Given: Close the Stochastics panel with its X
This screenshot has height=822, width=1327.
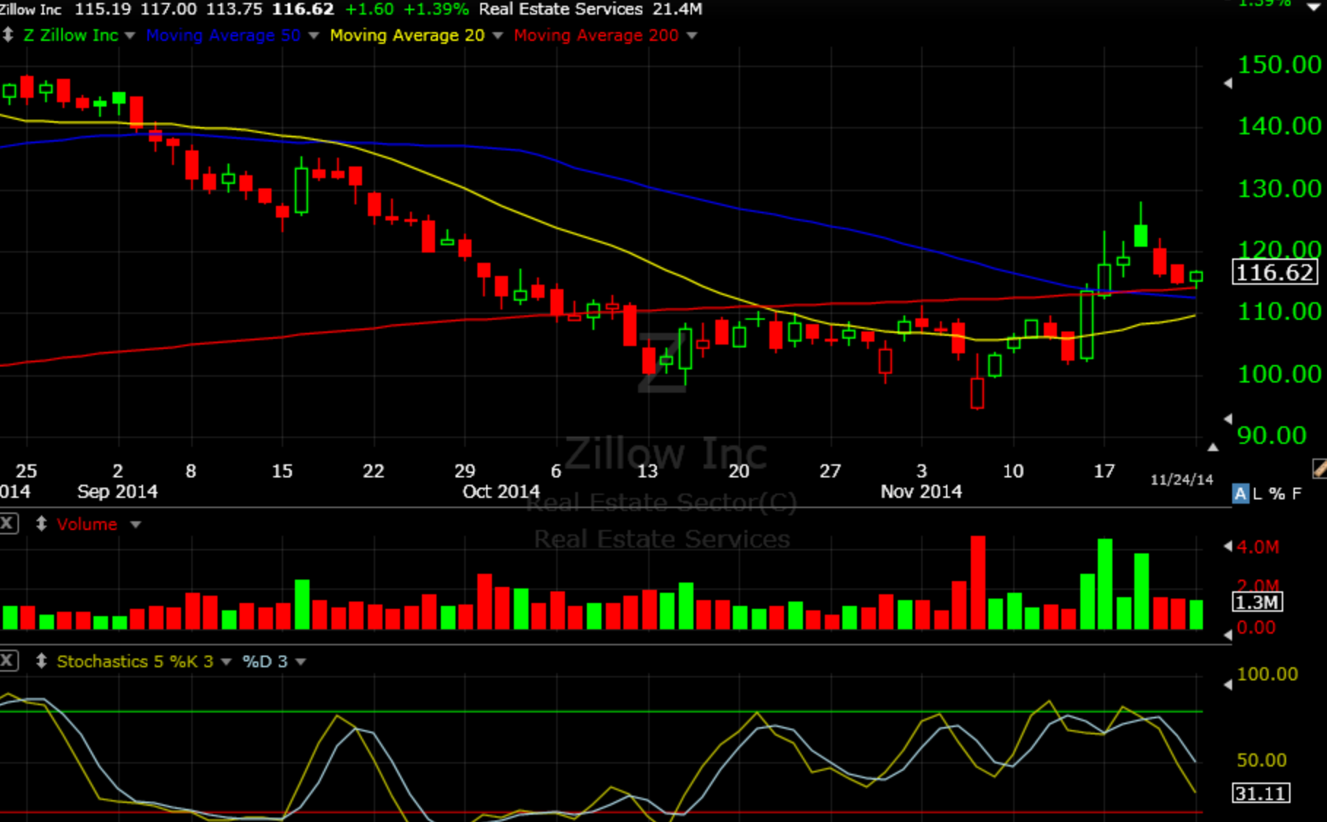Looking at the screenshot, I should coord(8,661).
